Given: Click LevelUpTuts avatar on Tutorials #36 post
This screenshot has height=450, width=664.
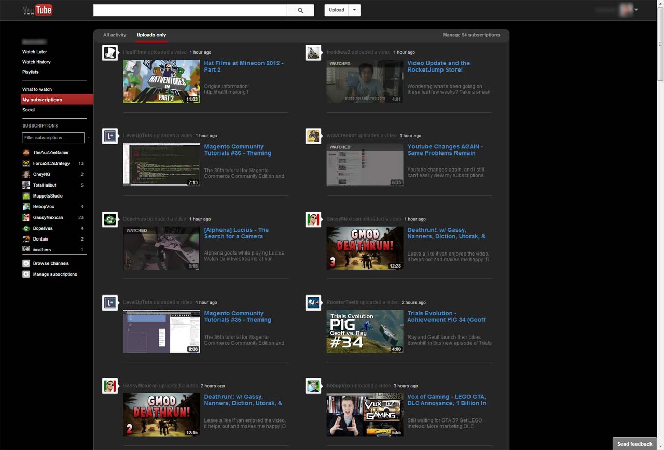Looking at the screenshot, I should [x=110, y=136].
